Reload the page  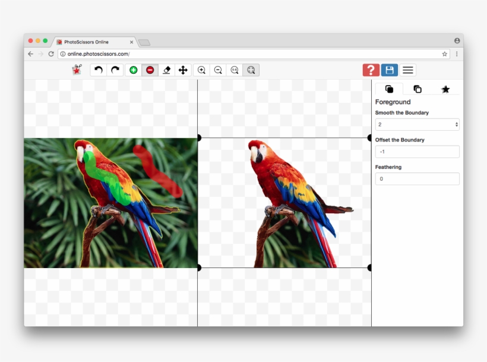tap(51, 53)
